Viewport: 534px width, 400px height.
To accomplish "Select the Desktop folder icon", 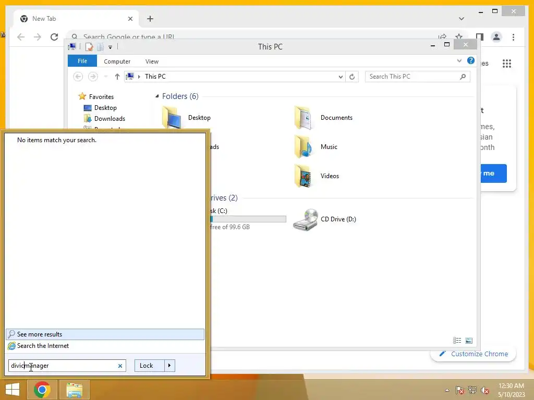I will coord(171,117).
